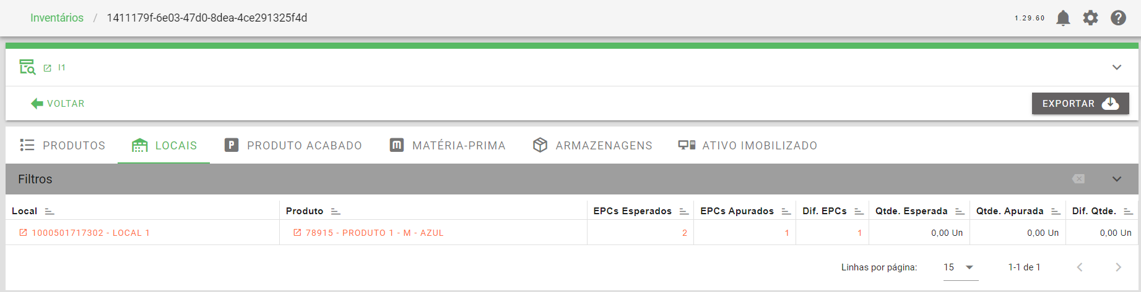Sort by the Local column icon

coord(50,211)
